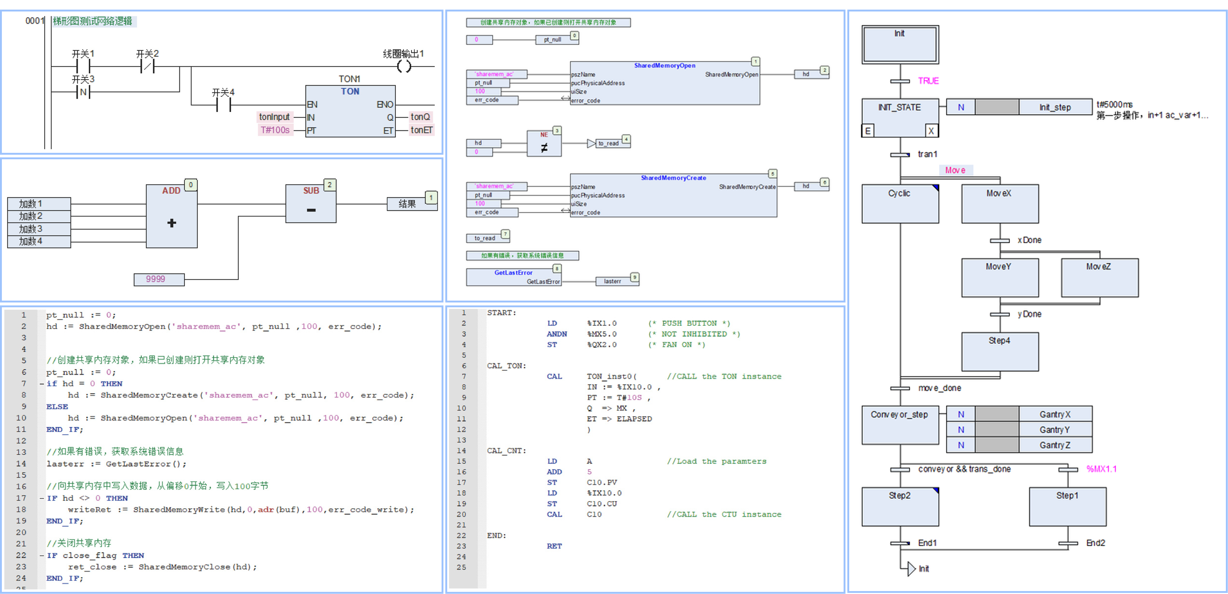
Task: Click 'conveyor && trans_done' transition text
Action: [964, 469]
